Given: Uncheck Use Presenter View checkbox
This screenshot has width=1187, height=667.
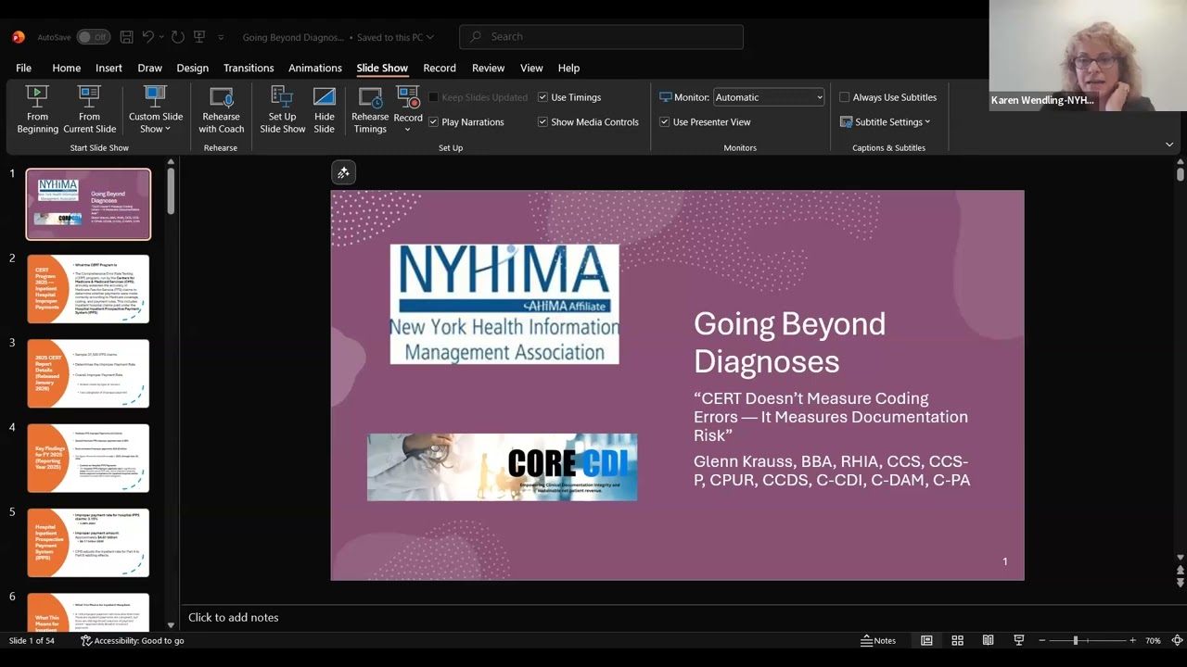Looking at the screenshot, I should [664, 122].
